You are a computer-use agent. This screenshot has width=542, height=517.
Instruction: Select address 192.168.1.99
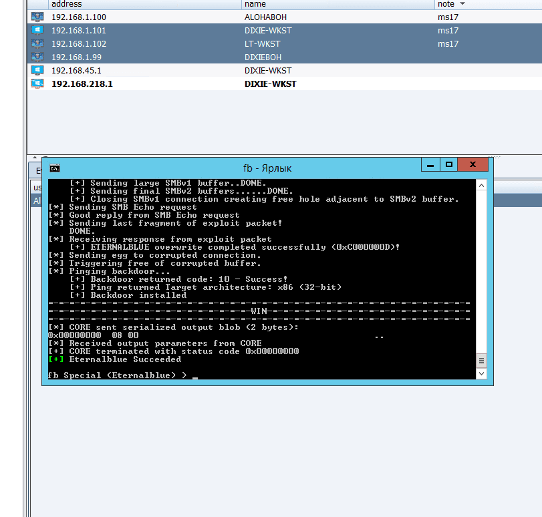coord(76,57)
